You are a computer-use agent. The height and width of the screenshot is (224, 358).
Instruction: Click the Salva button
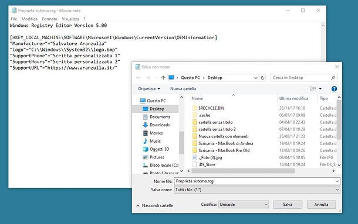(288, 205)
